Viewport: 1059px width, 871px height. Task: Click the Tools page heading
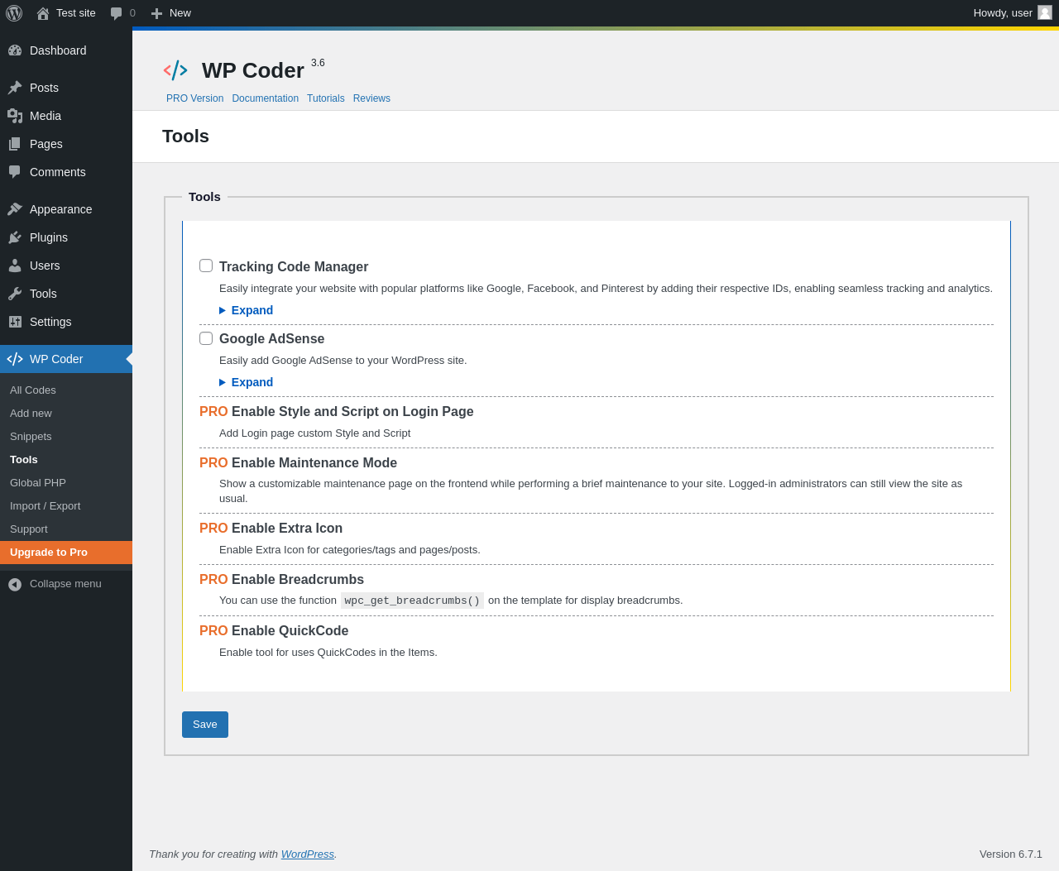click(x=185, y=136)
